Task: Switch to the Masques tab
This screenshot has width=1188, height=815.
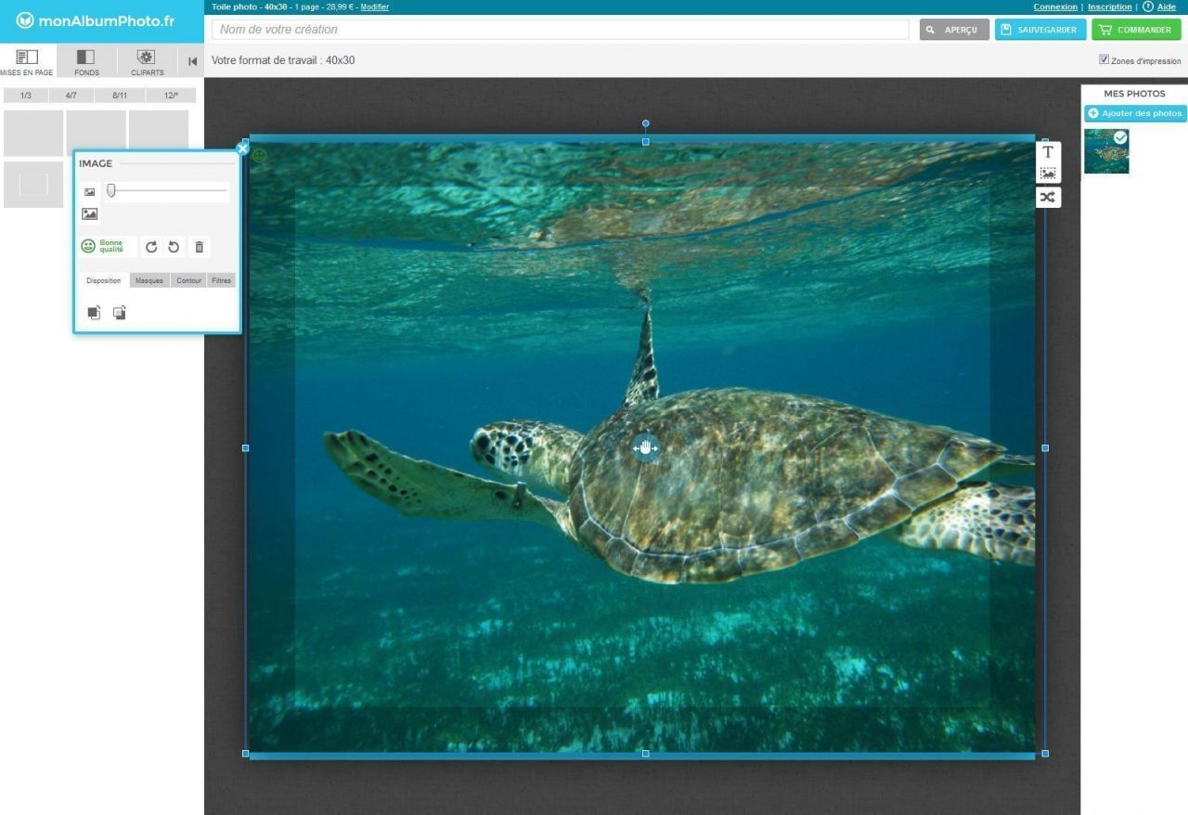Action: (x=149, y=280)
